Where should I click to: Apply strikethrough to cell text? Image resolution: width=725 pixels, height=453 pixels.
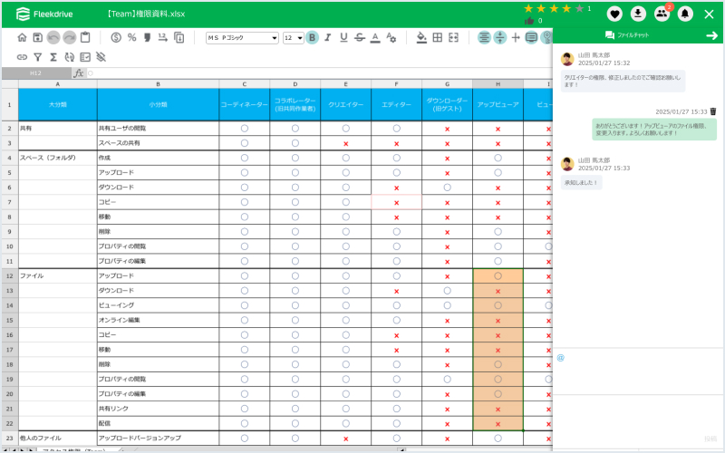[x=360, y=38]
